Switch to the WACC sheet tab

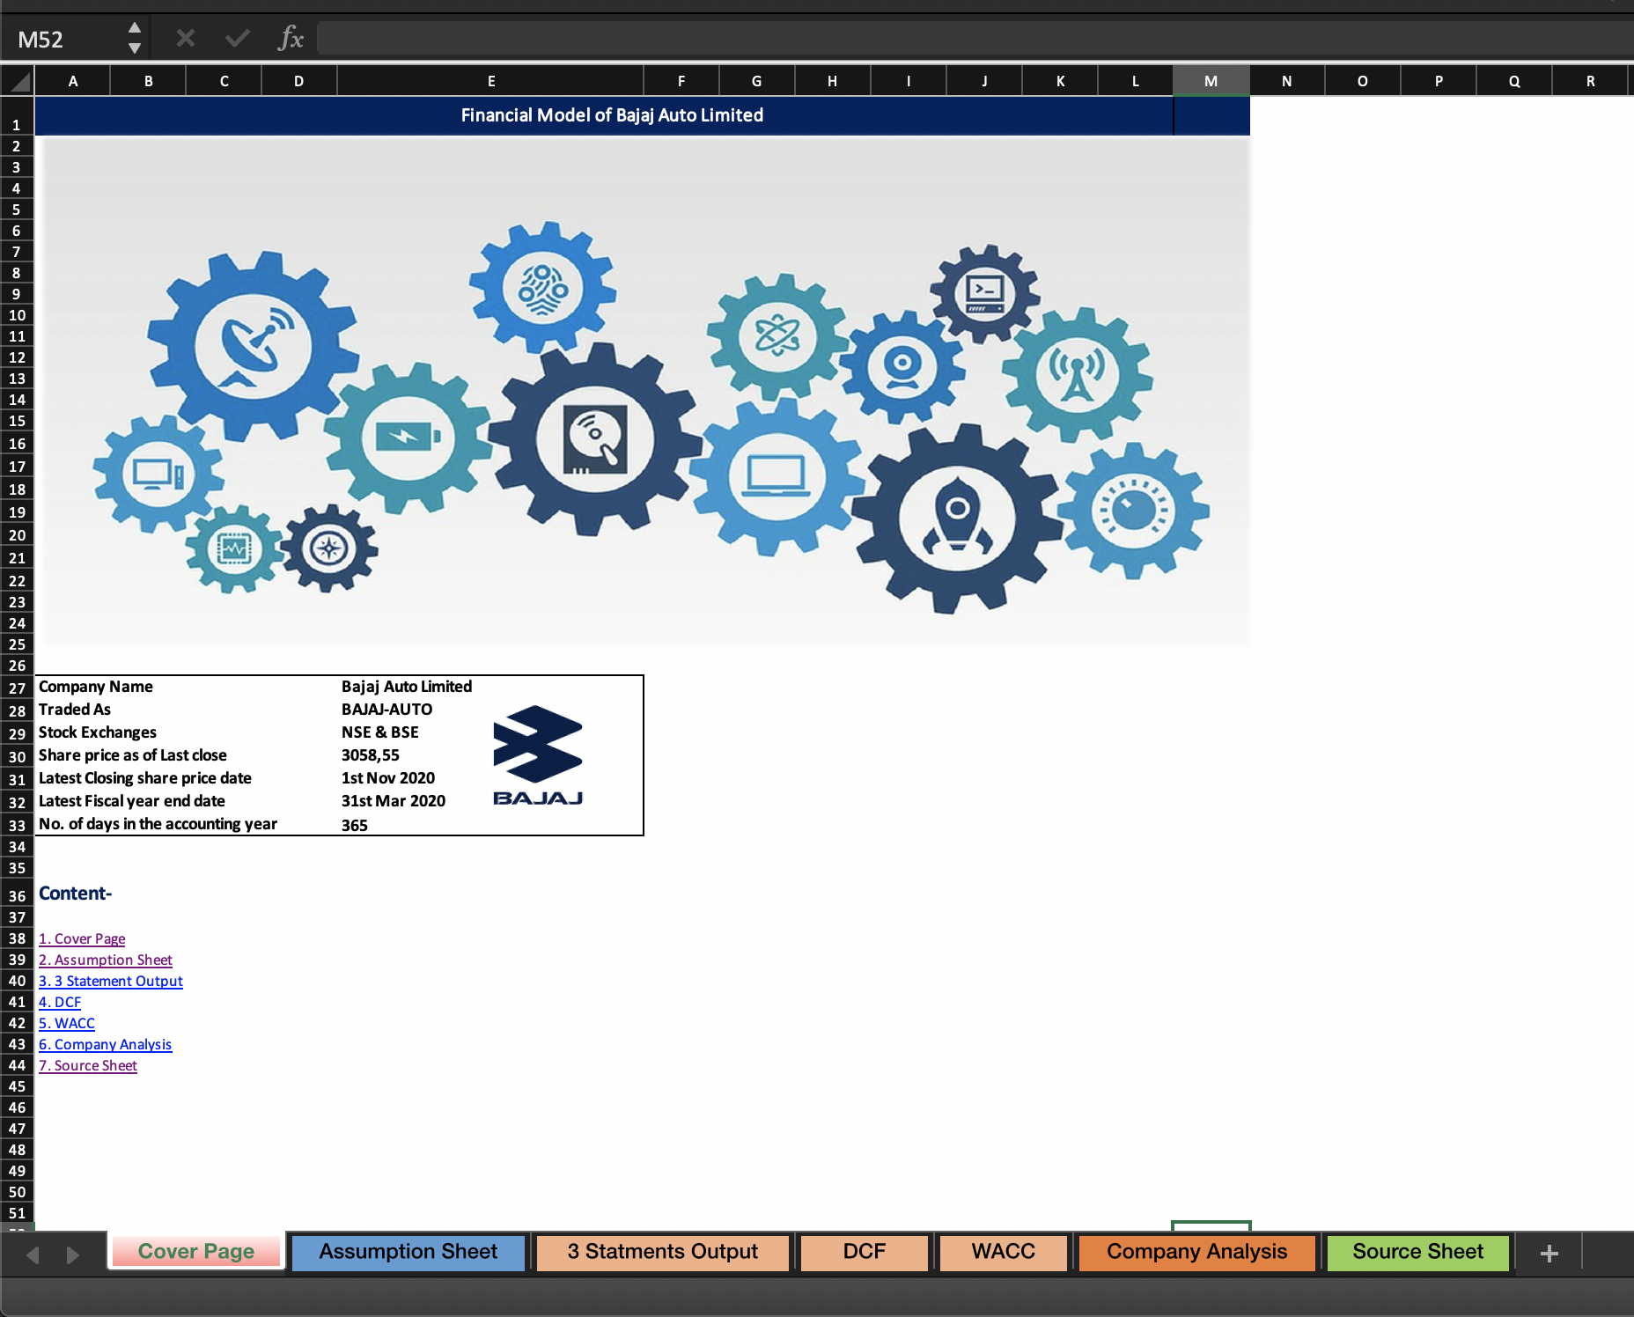click(1004, 1251)
